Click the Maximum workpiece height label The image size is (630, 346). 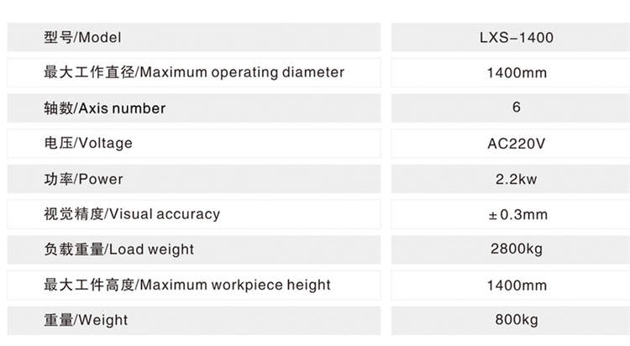coord(187,285)
